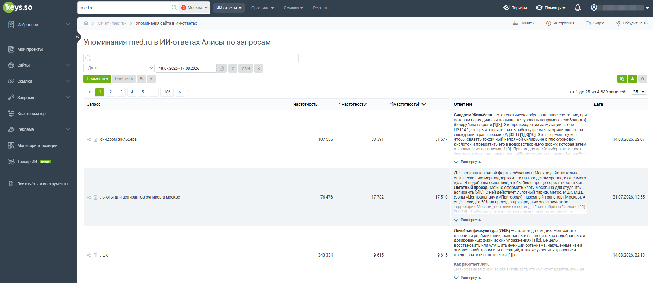The image size is (653, 283).
Task: Open the ИИ-ответы dropdown menu
Action: [229, 8]
